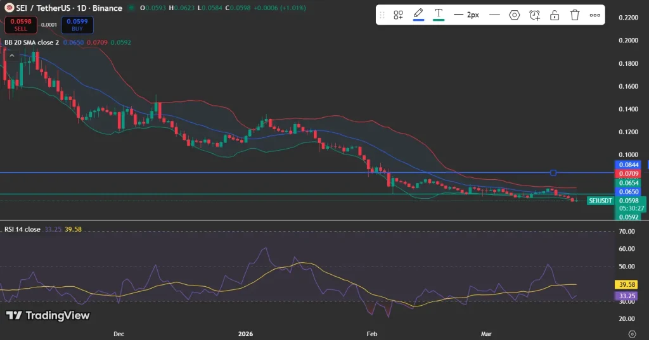Grab the drawing toolbar drag handle
Screen dimensions: 649x340
coord(382,15)
